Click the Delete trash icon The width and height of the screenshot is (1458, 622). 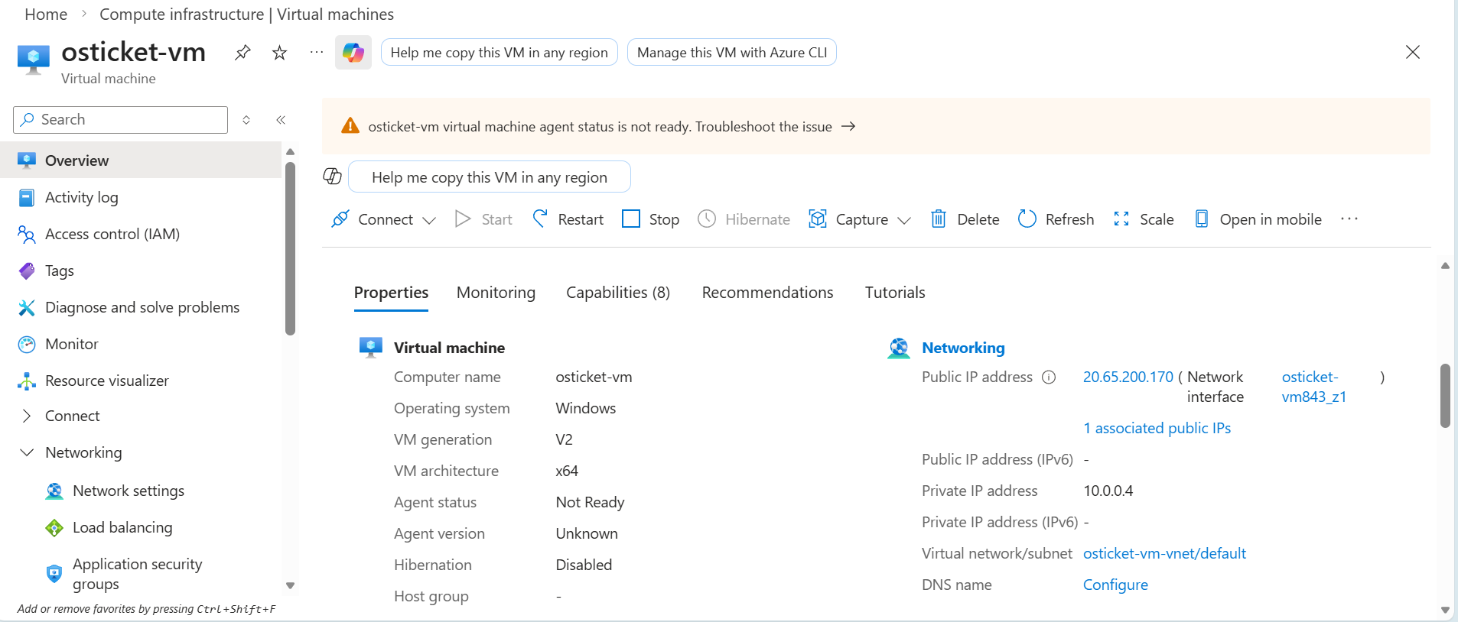(x=938, y=219)
